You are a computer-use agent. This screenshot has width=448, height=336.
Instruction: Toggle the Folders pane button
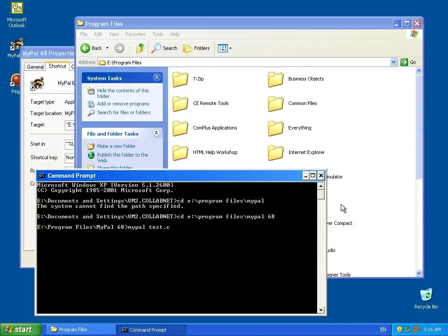(x=196, y=48)
